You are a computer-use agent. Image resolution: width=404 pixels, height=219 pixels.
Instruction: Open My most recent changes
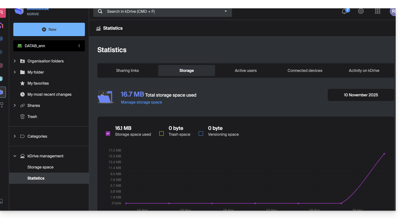(x=49, y=94)
